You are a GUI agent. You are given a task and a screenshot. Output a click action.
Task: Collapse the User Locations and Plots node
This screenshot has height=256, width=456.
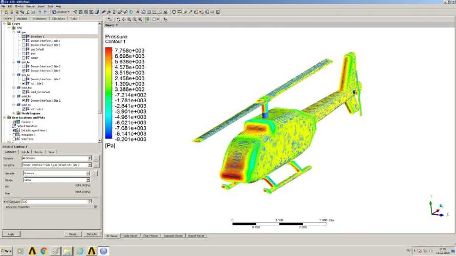(x=5, y=118)
